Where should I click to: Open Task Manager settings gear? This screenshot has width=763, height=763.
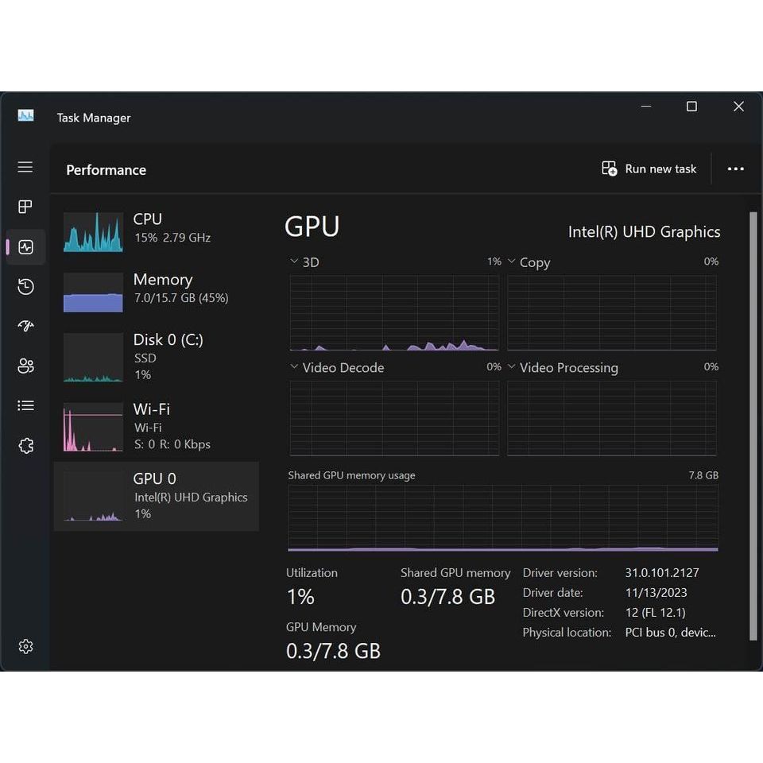(25, 646)
